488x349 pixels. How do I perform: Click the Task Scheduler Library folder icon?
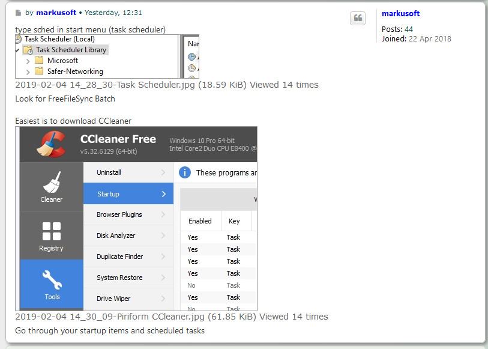point(28,50)
